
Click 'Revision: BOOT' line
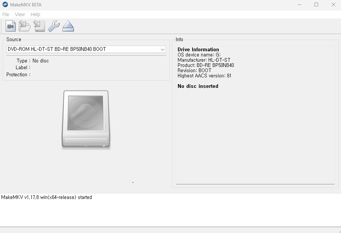194,70
